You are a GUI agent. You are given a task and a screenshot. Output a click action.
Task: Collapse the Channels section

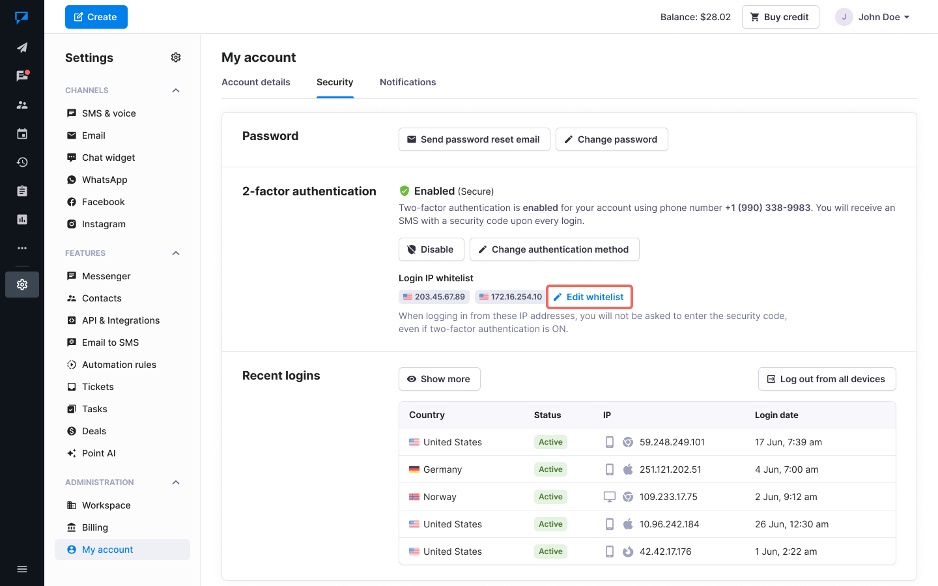pyautogui.click(x=176, y=91)
